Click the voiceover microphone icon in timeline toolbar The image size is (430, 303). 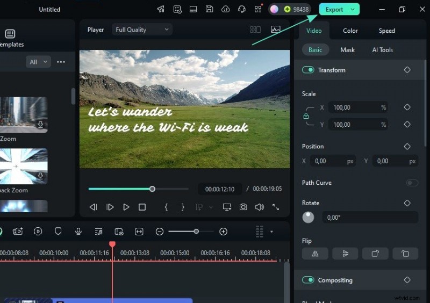[x=78, y=232]
